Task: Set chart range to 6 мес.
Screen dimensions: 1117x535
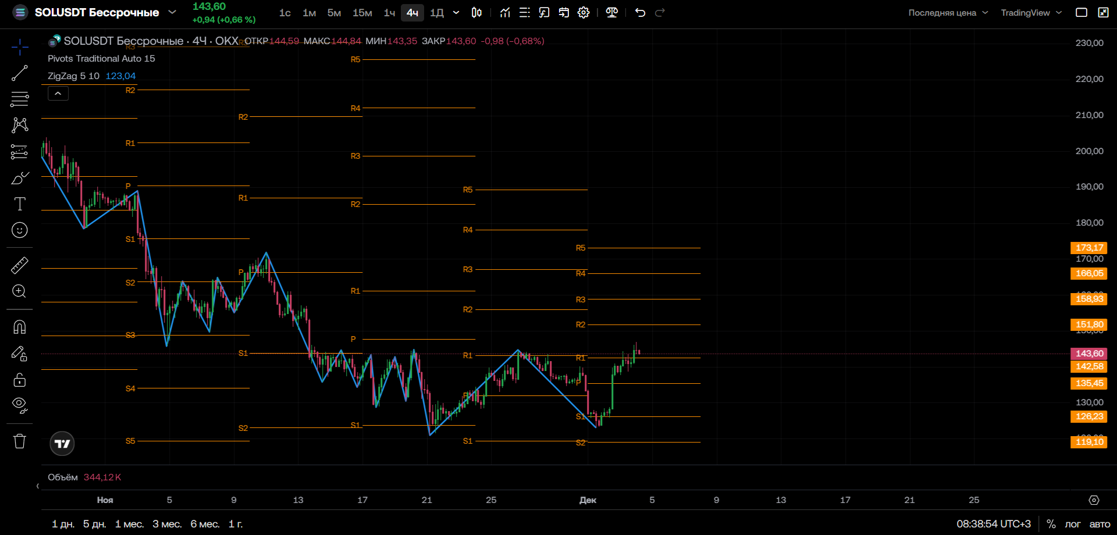Action: click(205, 524)
